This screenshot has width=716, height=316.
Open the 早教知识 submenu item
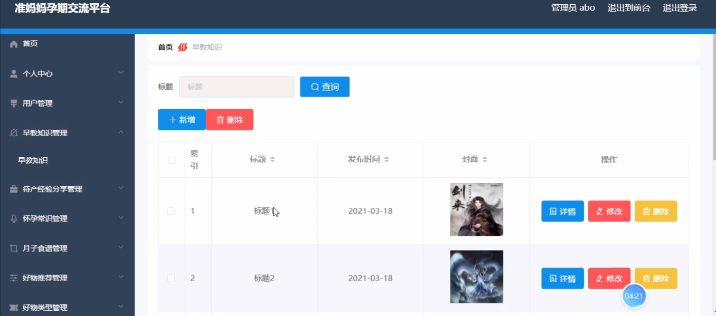[67, 160]
